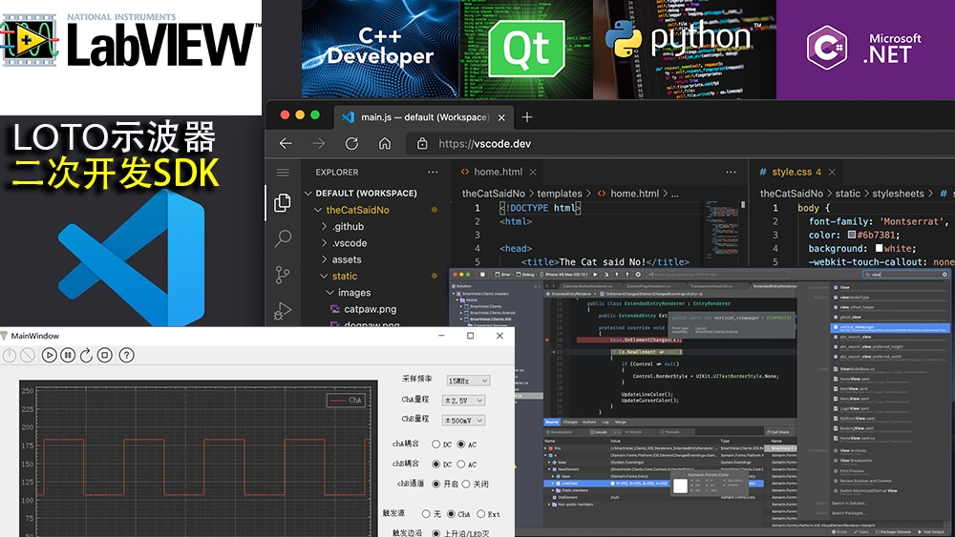Open the 15MHz sampling rate dropdown

coord(468,381)
